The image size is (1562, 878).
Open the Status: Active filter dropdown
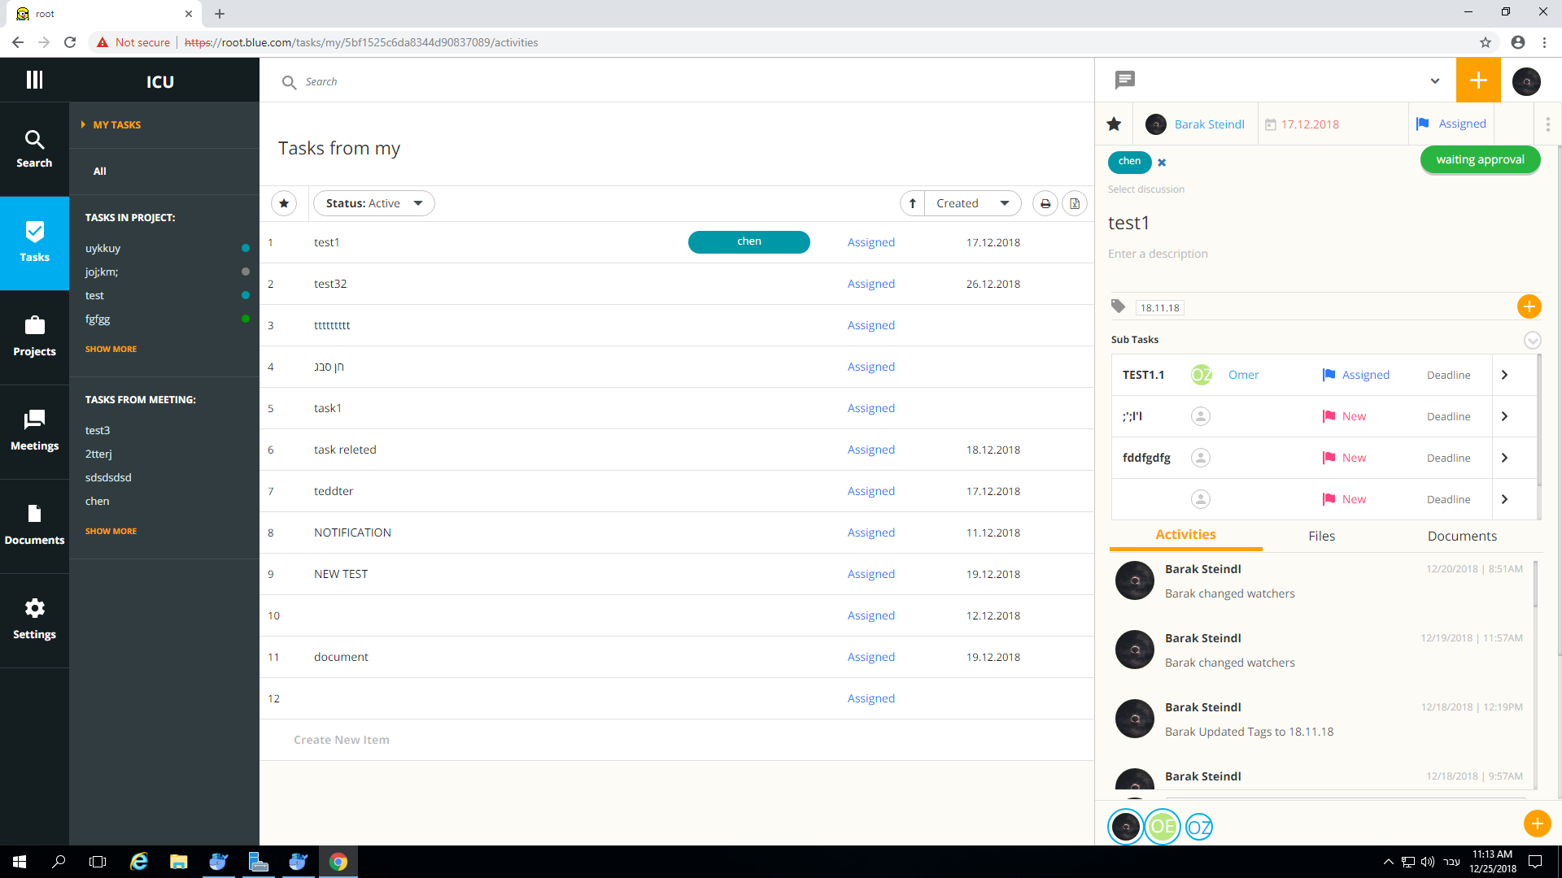coord(374,203)
